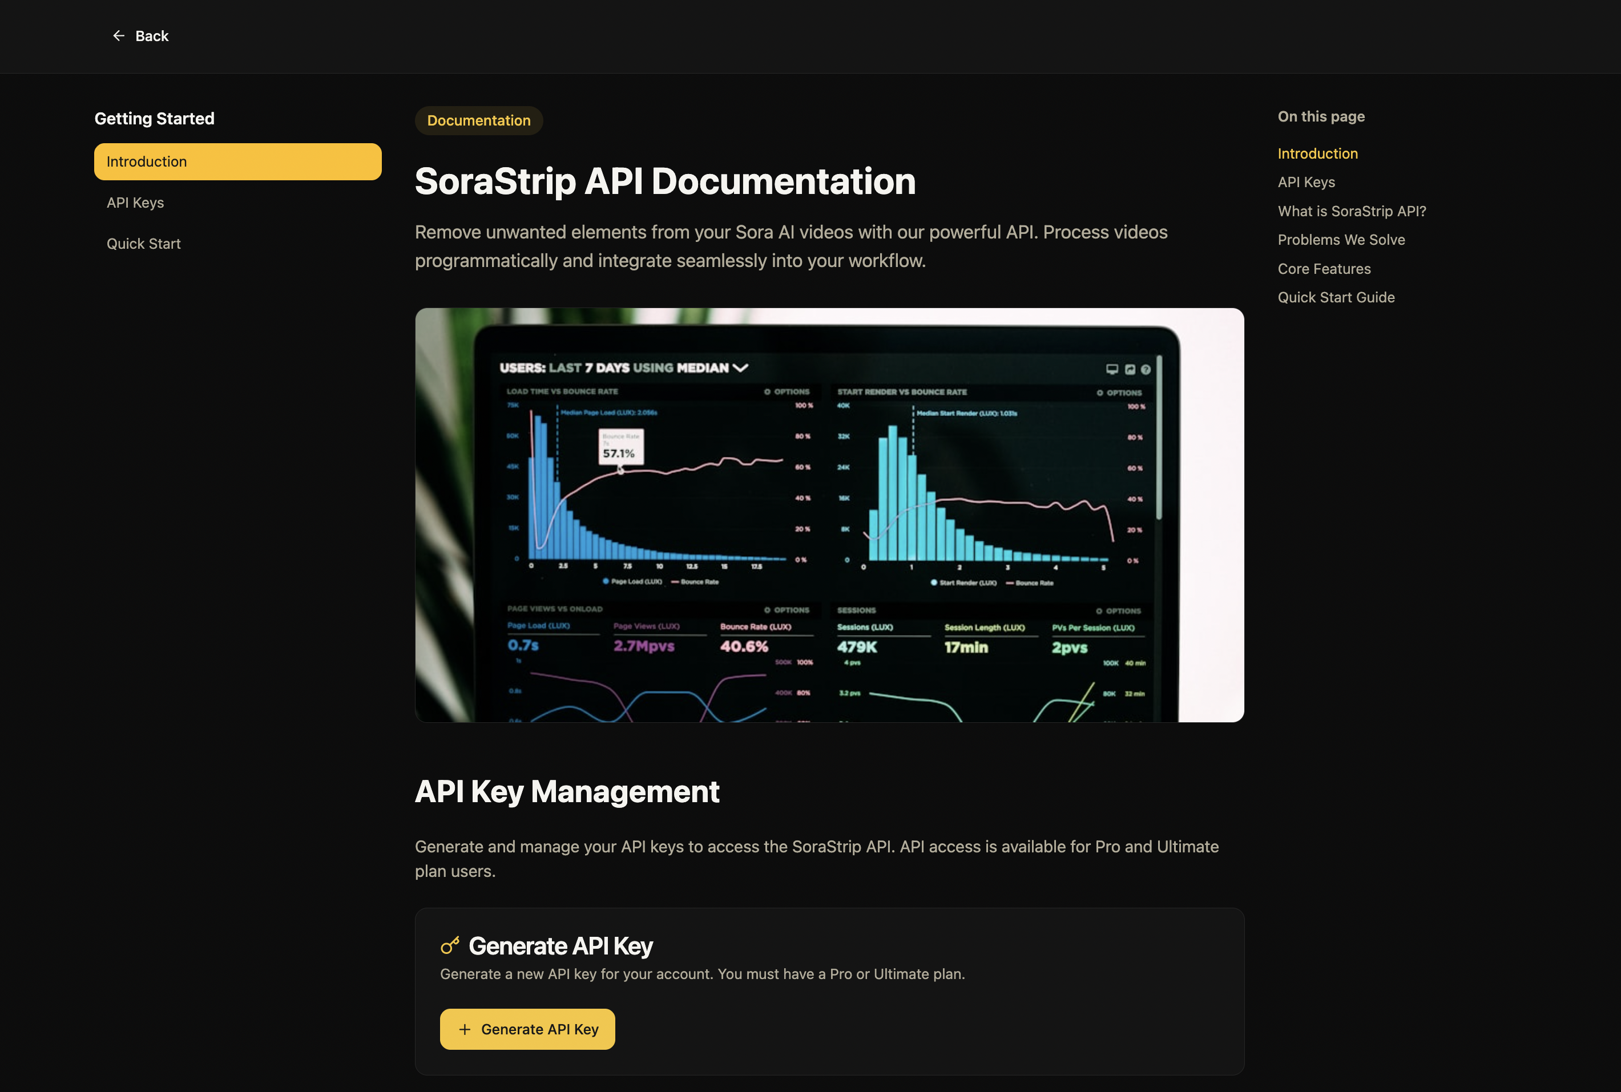Toggle the Bounce Rate legend under the left chart
This screenshot has width=1621, height=1092.
tap(696, 582)
